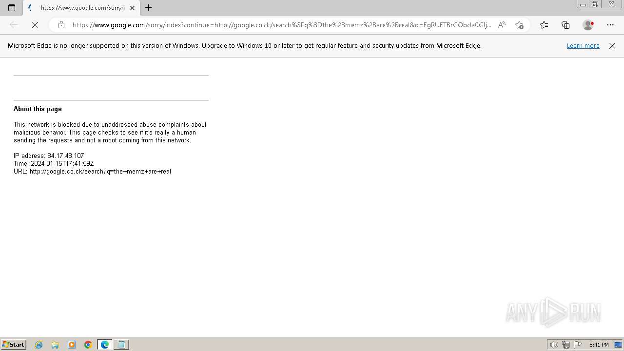624x351 pixels.
Task: Select the URL google.co.ck search line
Action: click(92, 172)
